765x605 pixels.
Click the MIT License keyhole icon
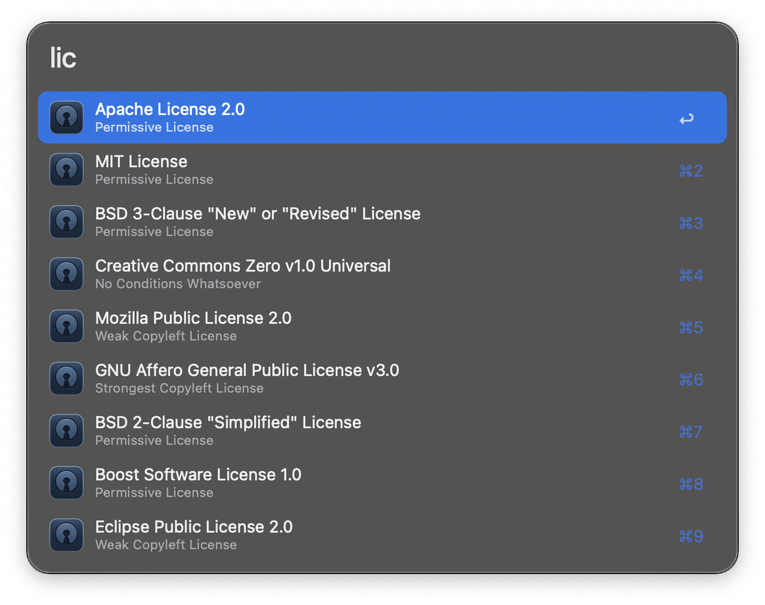pyautogui.click(x=66, y=169)
